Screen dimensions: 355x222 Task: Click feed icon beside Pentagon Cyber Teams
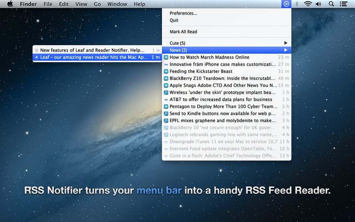click(x=166, y=107)
